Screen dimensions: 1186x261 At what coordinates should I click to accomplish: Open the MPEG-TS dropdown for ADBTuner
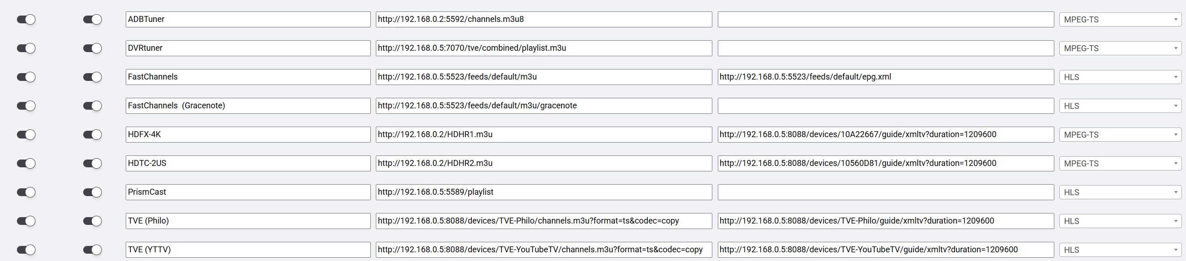(x=1120, y=19)
